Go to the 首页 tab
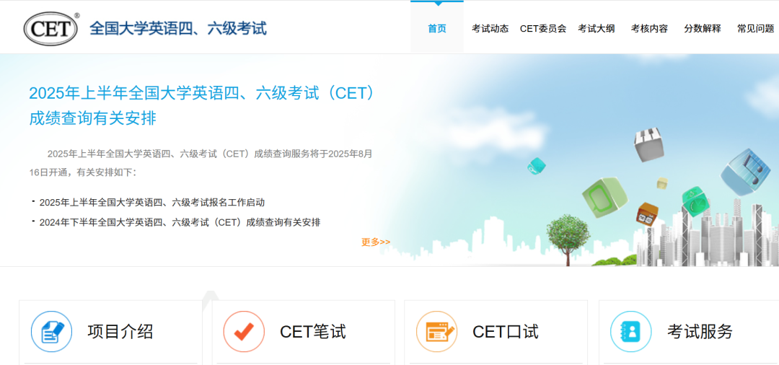This screenshot has height=365, width=779. 437,29
